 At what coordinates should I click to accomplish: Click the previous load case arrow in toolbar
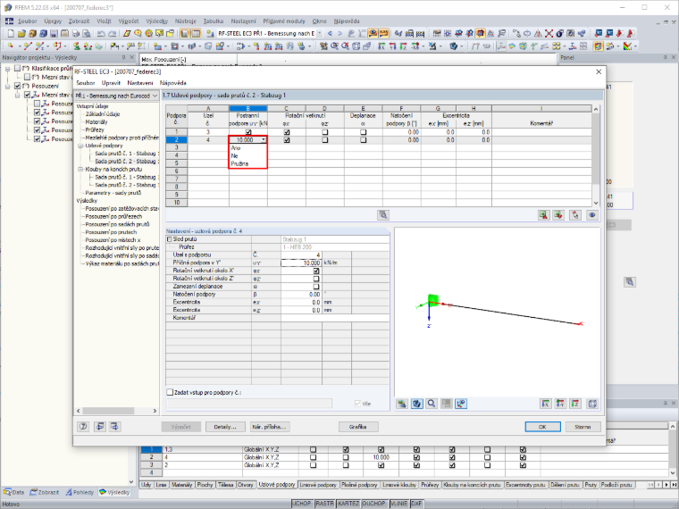(330, 33)
